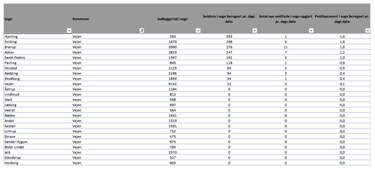Select the Brørup parish cell
Viewport: 375px width, 170px height.
point(37,47)
